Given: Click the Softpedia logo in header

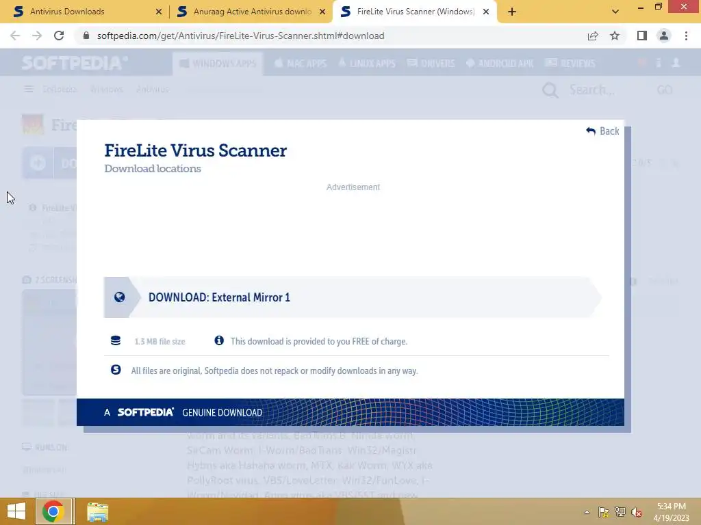Looking at the screenshot, I should tap(75, 63).
